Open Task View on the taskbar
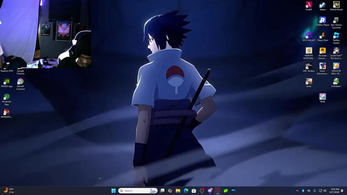Screen dimensions: 347x195 (162, 191)
